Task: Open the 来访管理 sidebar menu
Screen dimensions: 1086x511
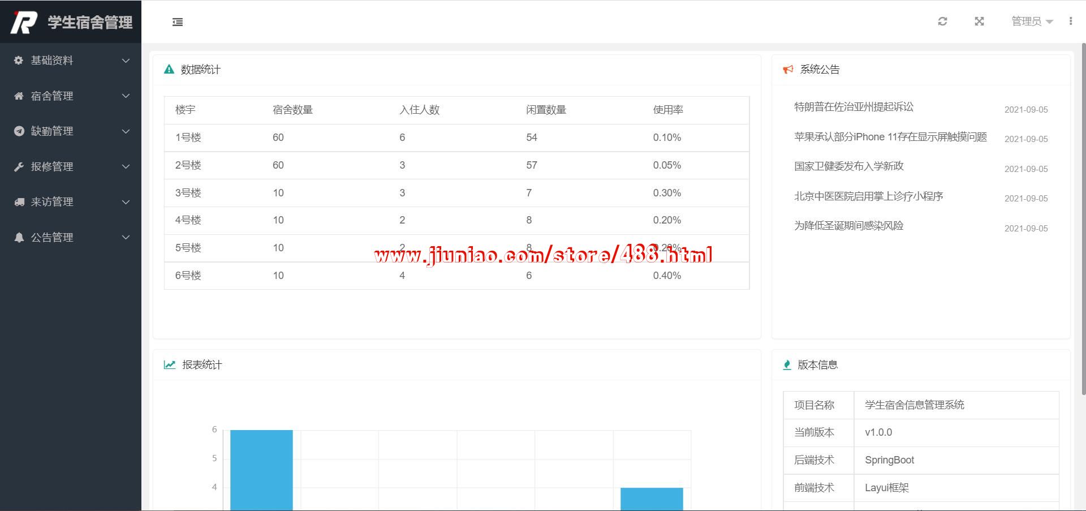Action: click(x=71, y=202)
